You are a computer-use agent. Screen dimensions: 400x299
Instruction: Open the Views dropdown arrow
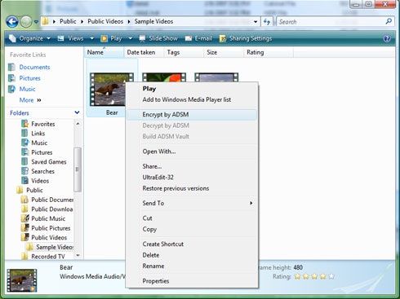[91, 38]
